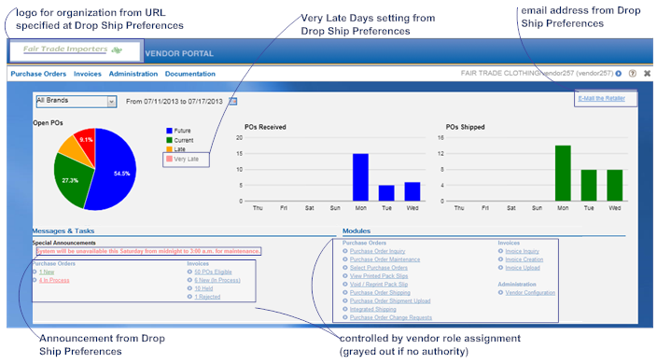
Task: Open Void / Reprint Pack Slip module
Action: pyautogui.click(x=379, y=285)
